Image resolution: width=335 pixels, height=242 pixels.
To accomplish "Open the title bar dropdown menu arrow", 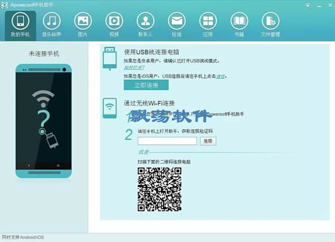I will [308, 6].
